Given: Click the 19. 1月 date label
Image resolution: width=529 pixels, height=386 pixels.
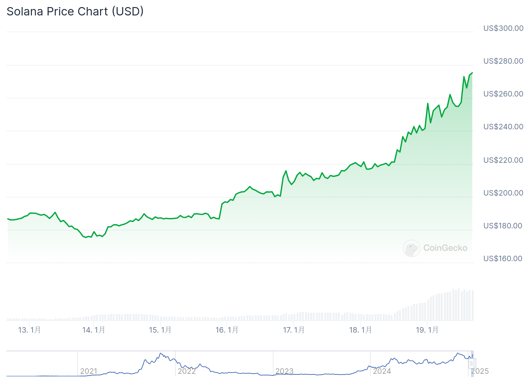Looking at the screenshot, I should (427, 330).
